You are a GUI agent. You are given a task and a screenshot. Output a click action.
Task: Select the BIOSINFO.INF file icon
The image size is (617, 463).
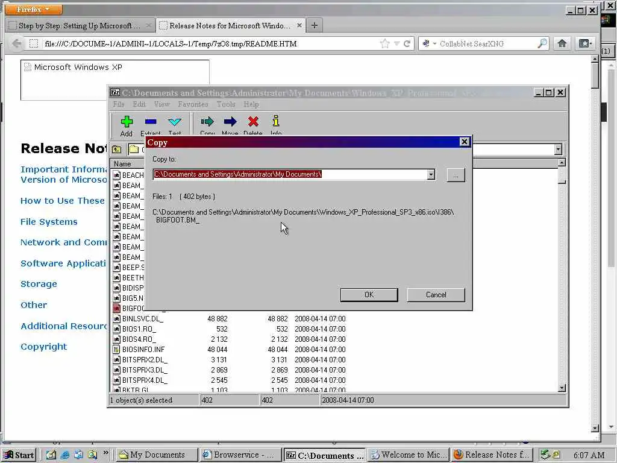point(116,349)
